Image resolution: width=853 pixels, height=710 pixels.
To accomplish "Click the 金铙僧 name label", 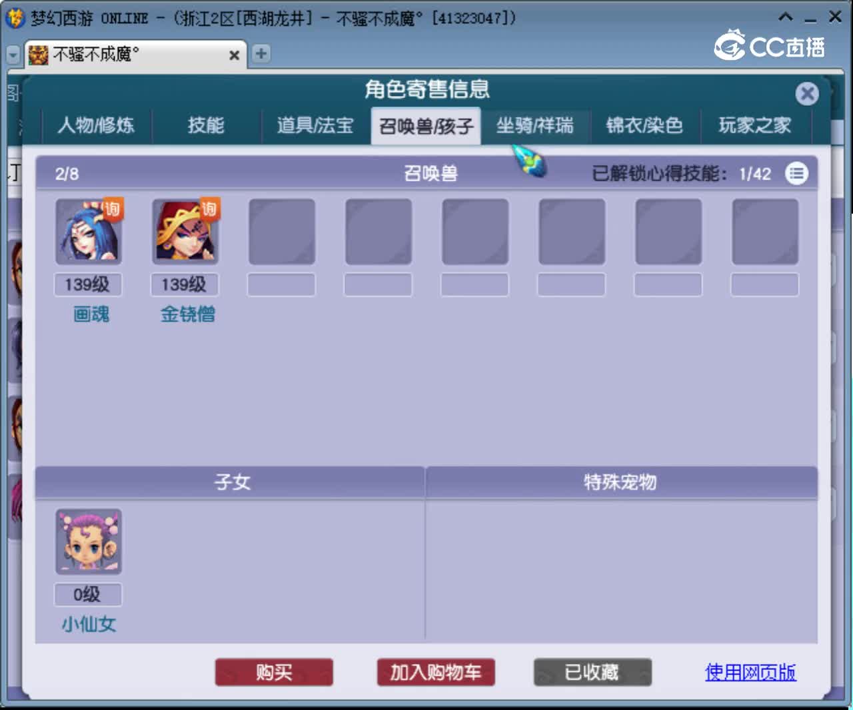I will [x=188, y=314].
